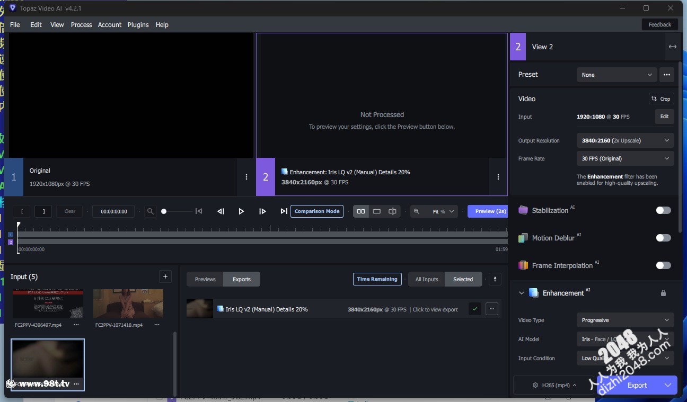Click the green checkmark on the export row
687x402 pixels.
click(475, 309)
